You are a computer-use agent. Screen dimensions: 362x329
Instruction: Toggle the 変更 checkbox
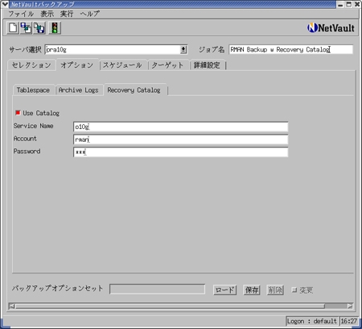(x=294, y=289)
